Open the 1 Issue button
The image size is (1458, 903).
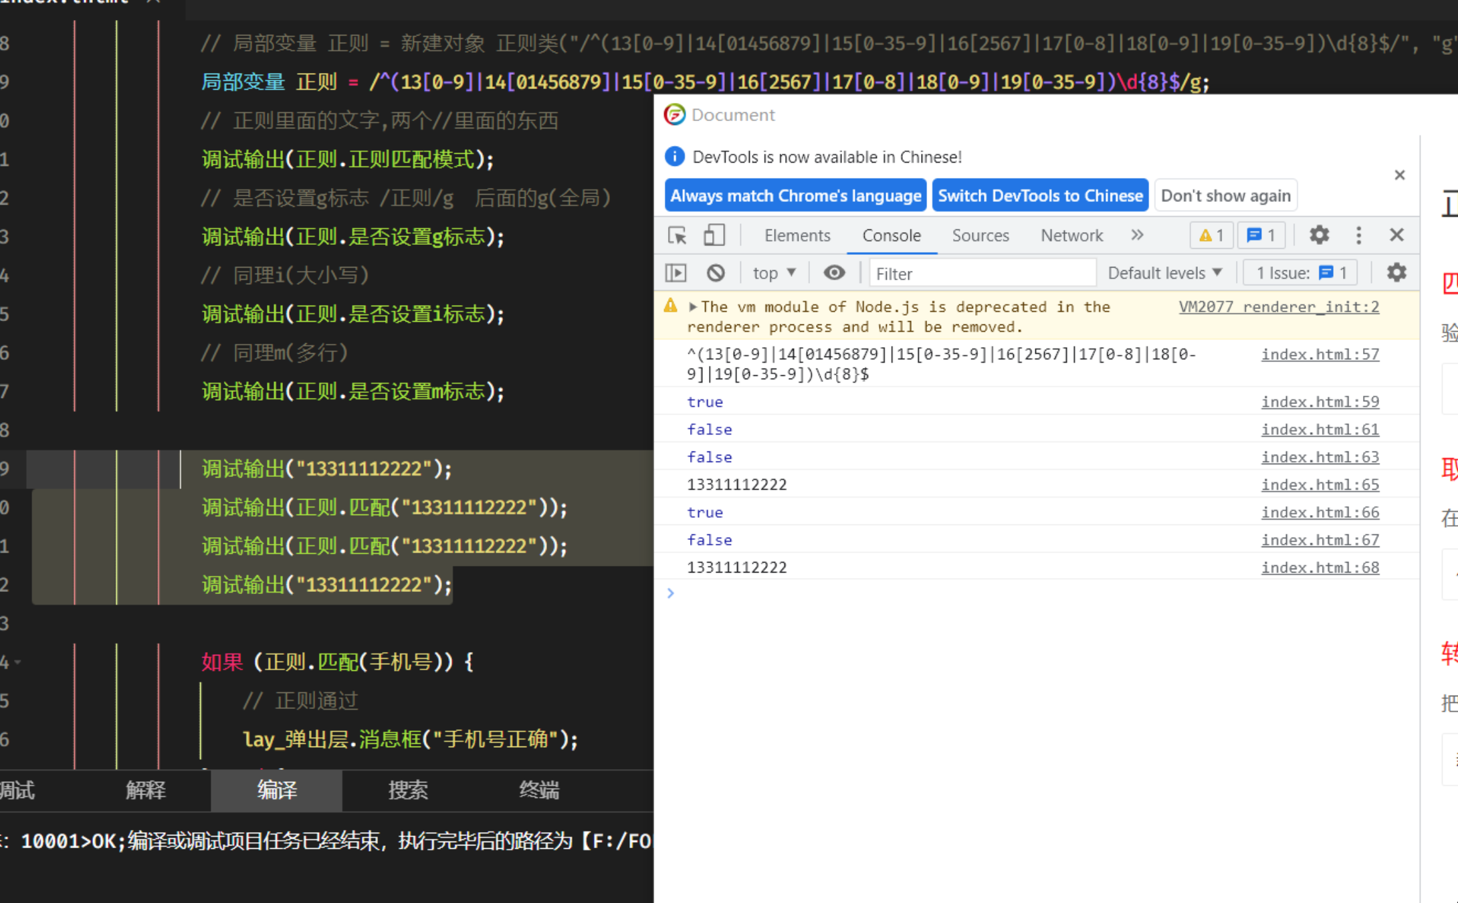(1299, 273)
